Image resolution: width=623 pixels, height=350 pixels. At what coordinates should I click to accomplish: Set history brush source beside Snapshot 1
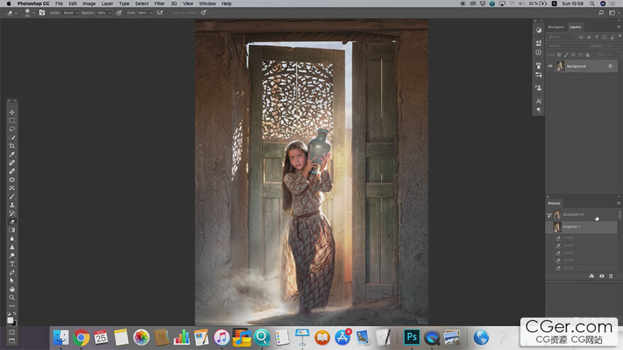[549, 227]
